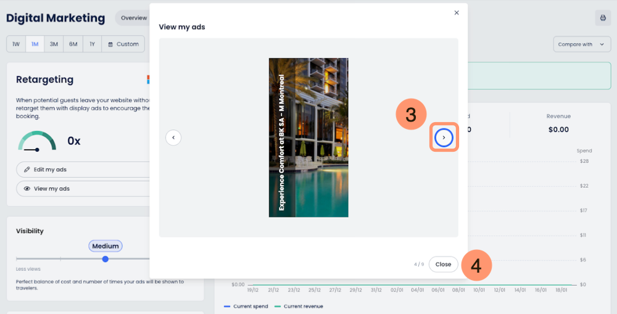Click the print icon button
This screenshot has height=314, width=617.
tap(602, 18)
